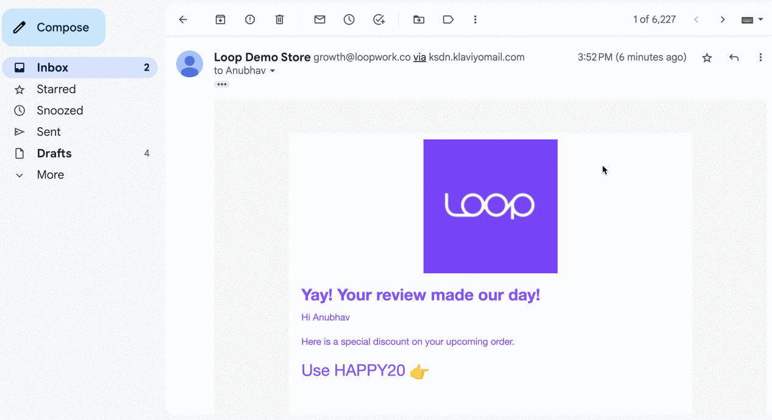Show details dropdown next to 'to Anubhav'
This screenshot has width=772, height=420.
click(x=273, y=71)
